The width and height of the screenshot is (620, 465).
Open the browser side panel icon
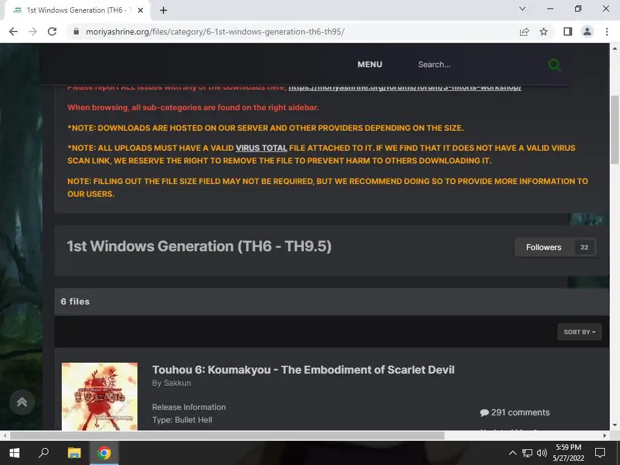[568, 31]
